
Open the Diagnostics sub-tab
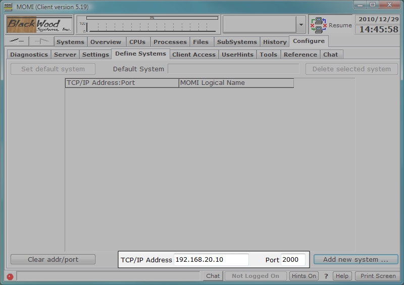point(29,55)
